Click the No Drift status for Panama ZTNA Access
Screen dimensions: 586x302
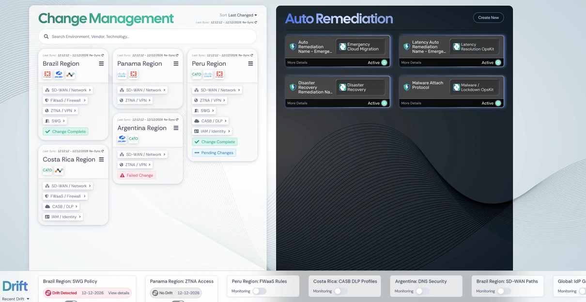[x=162, y=293]
